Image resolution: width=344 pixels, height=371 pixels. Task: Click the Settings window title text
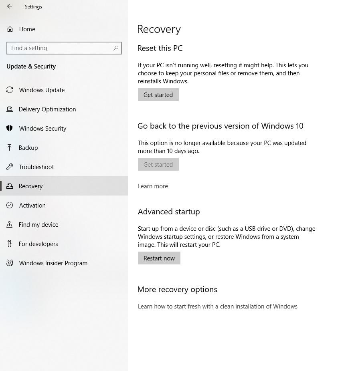(x=33, y=7)
